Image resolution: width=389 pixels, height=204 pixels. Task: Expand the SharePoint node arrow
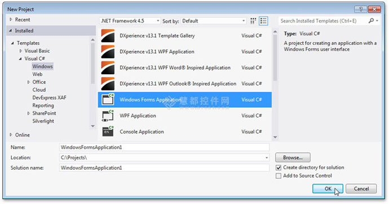coord(29,114)
